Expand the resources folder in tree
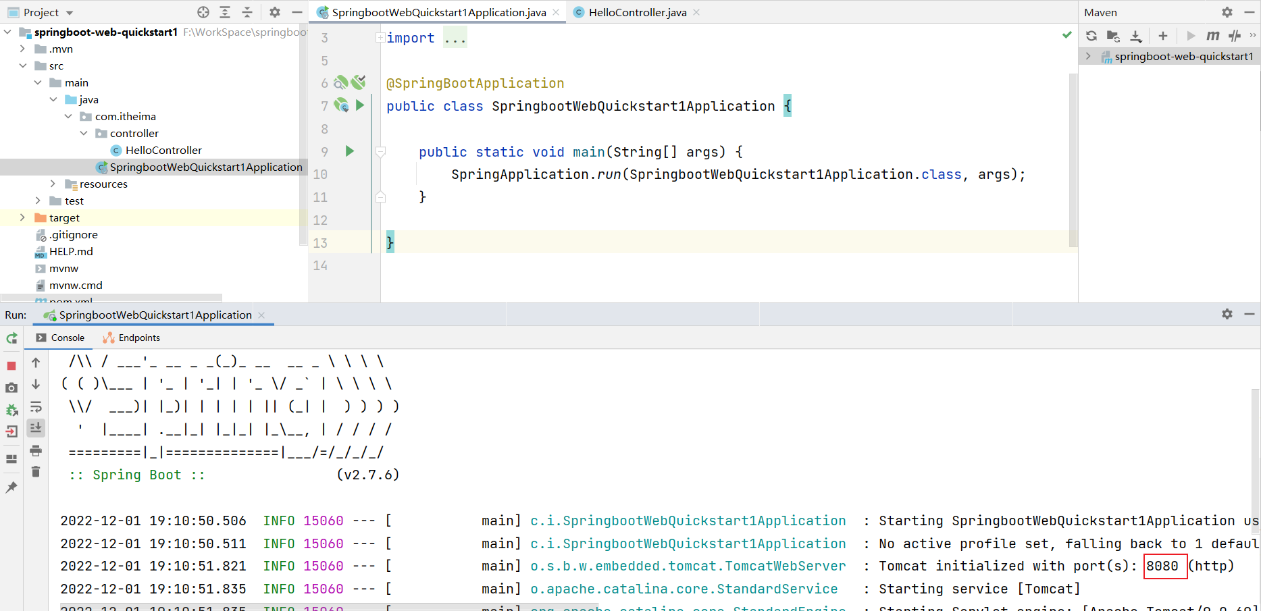Viewport: 1261px width, 611px height. tap(53, 184)
